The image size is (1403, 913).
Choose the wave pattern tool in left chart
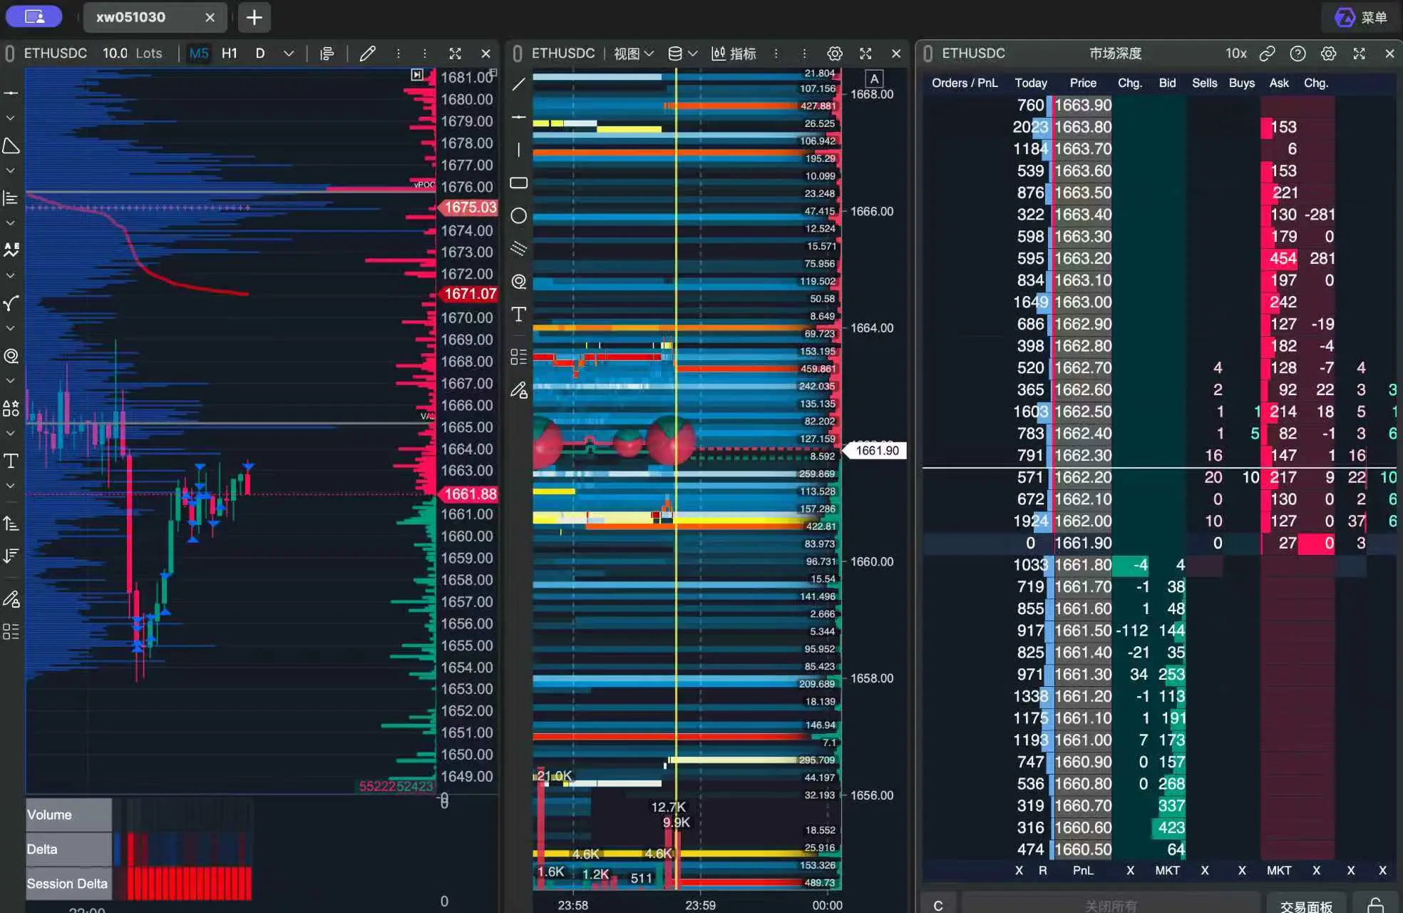[11, 250]
